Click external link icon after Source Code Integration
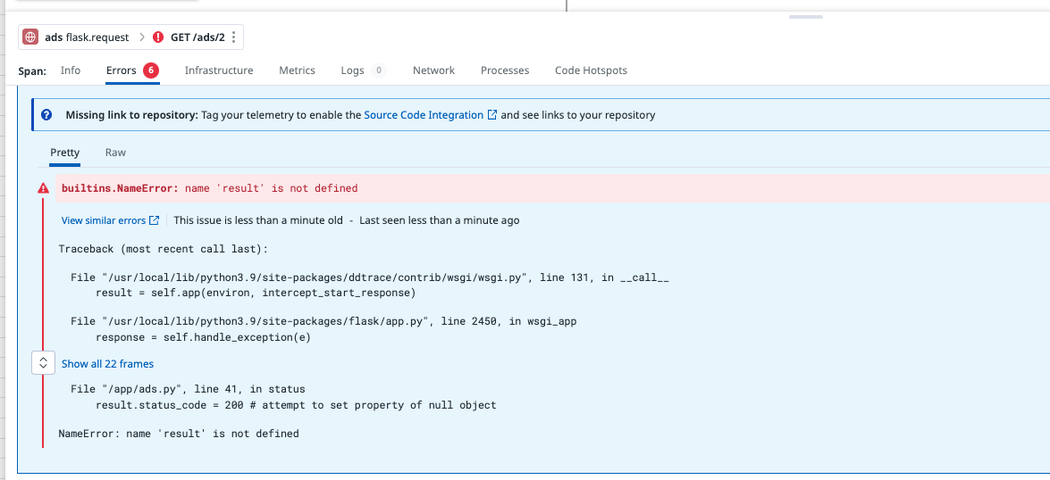1050x480 pixels. point(492,115)
